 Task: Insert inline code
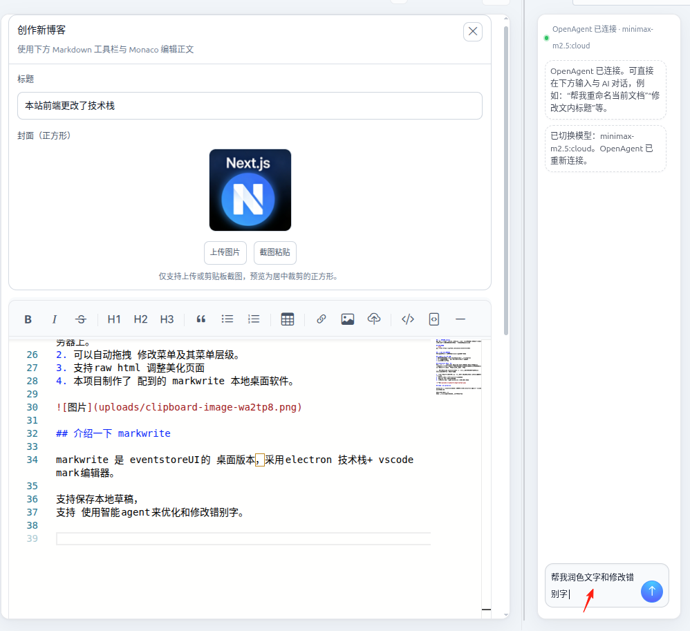click(x=408, y=319)
